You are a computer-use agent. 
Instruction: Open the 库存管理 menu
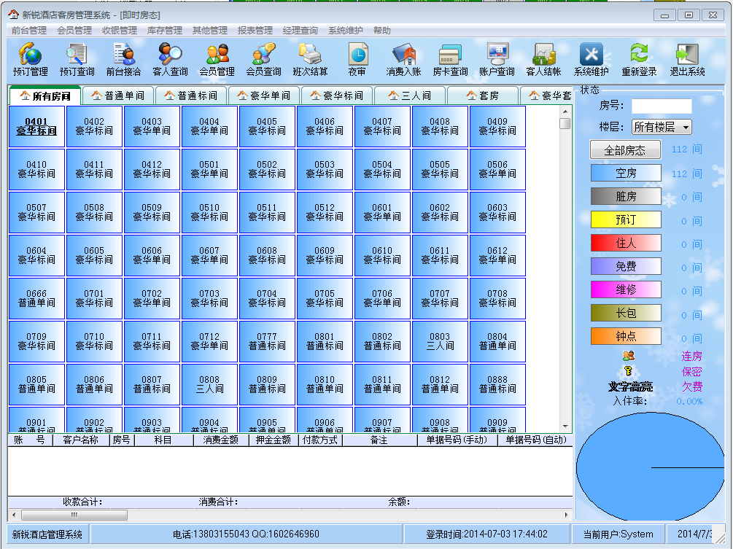[x=165, y=31]
